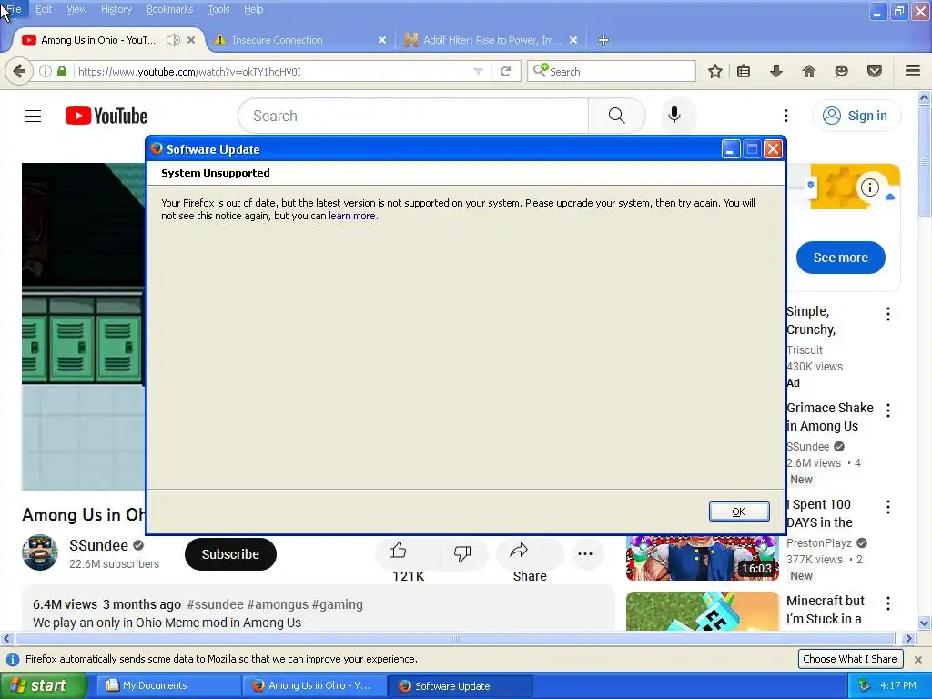Open the downloads arrow icon
This screenshot has height=699, width=932.
click(775, 71)
